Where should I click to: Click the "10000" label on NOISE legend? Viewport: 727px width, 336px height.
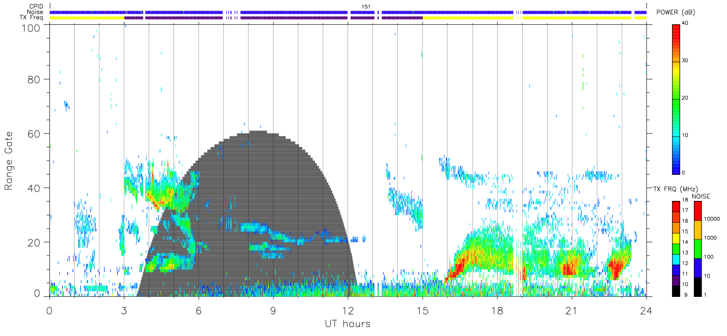click(x=712, y=219)
